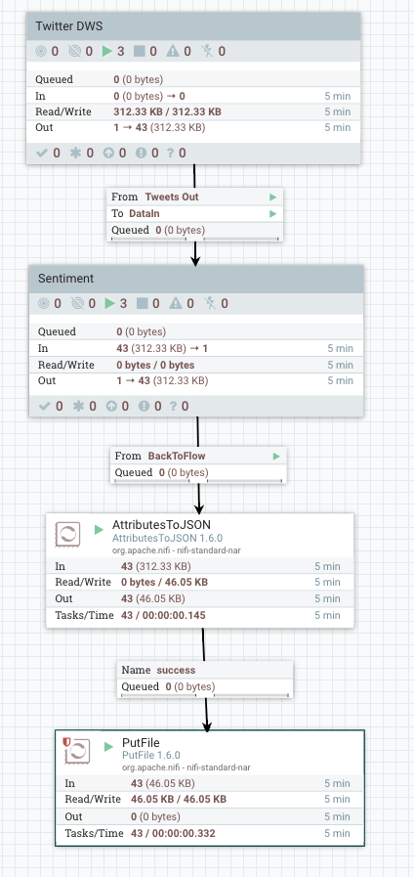414x877 pixels.
Task: Click locally modified and stale icon in Twitter DWS
Action: [142, 153]
